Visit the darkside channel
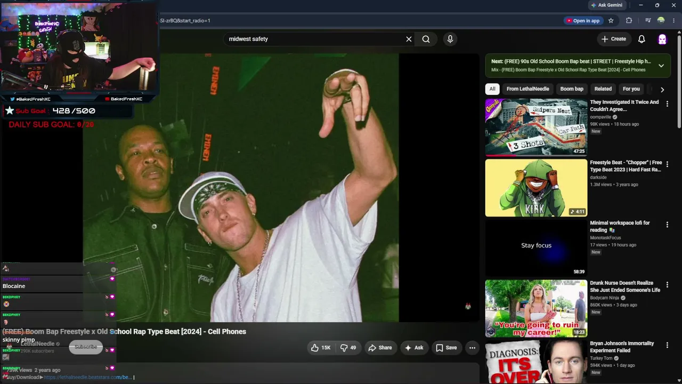The image size is (682, 384). click(598, 178)
